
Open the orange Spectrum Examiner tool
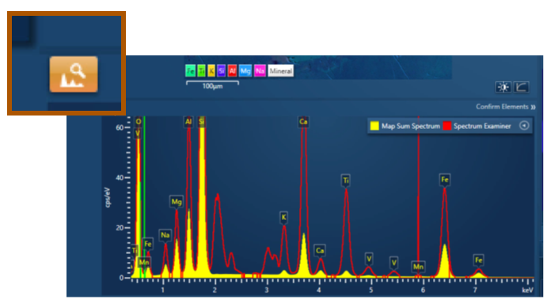74,74
